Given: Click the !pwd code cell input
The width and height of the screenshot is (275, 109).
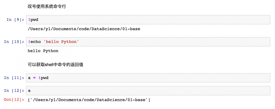Looking at the screenshot, I should point(148,20).
